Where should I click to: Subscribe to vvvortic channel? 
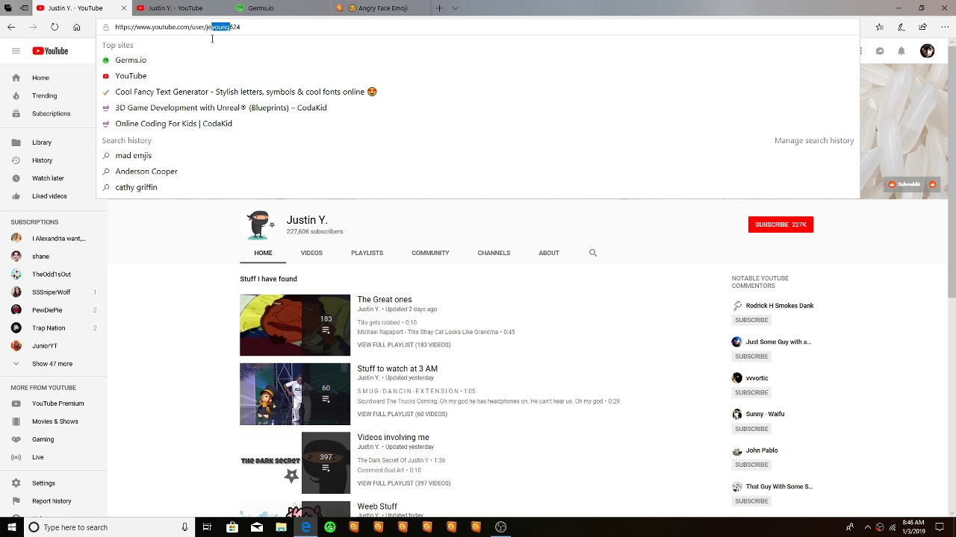click(x=751, y=392)
